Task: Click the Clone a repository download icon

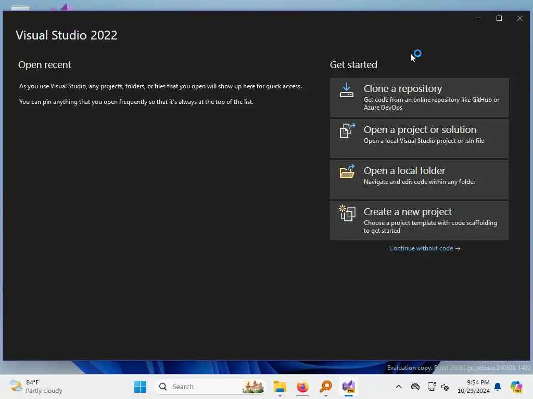Action: 346,90
